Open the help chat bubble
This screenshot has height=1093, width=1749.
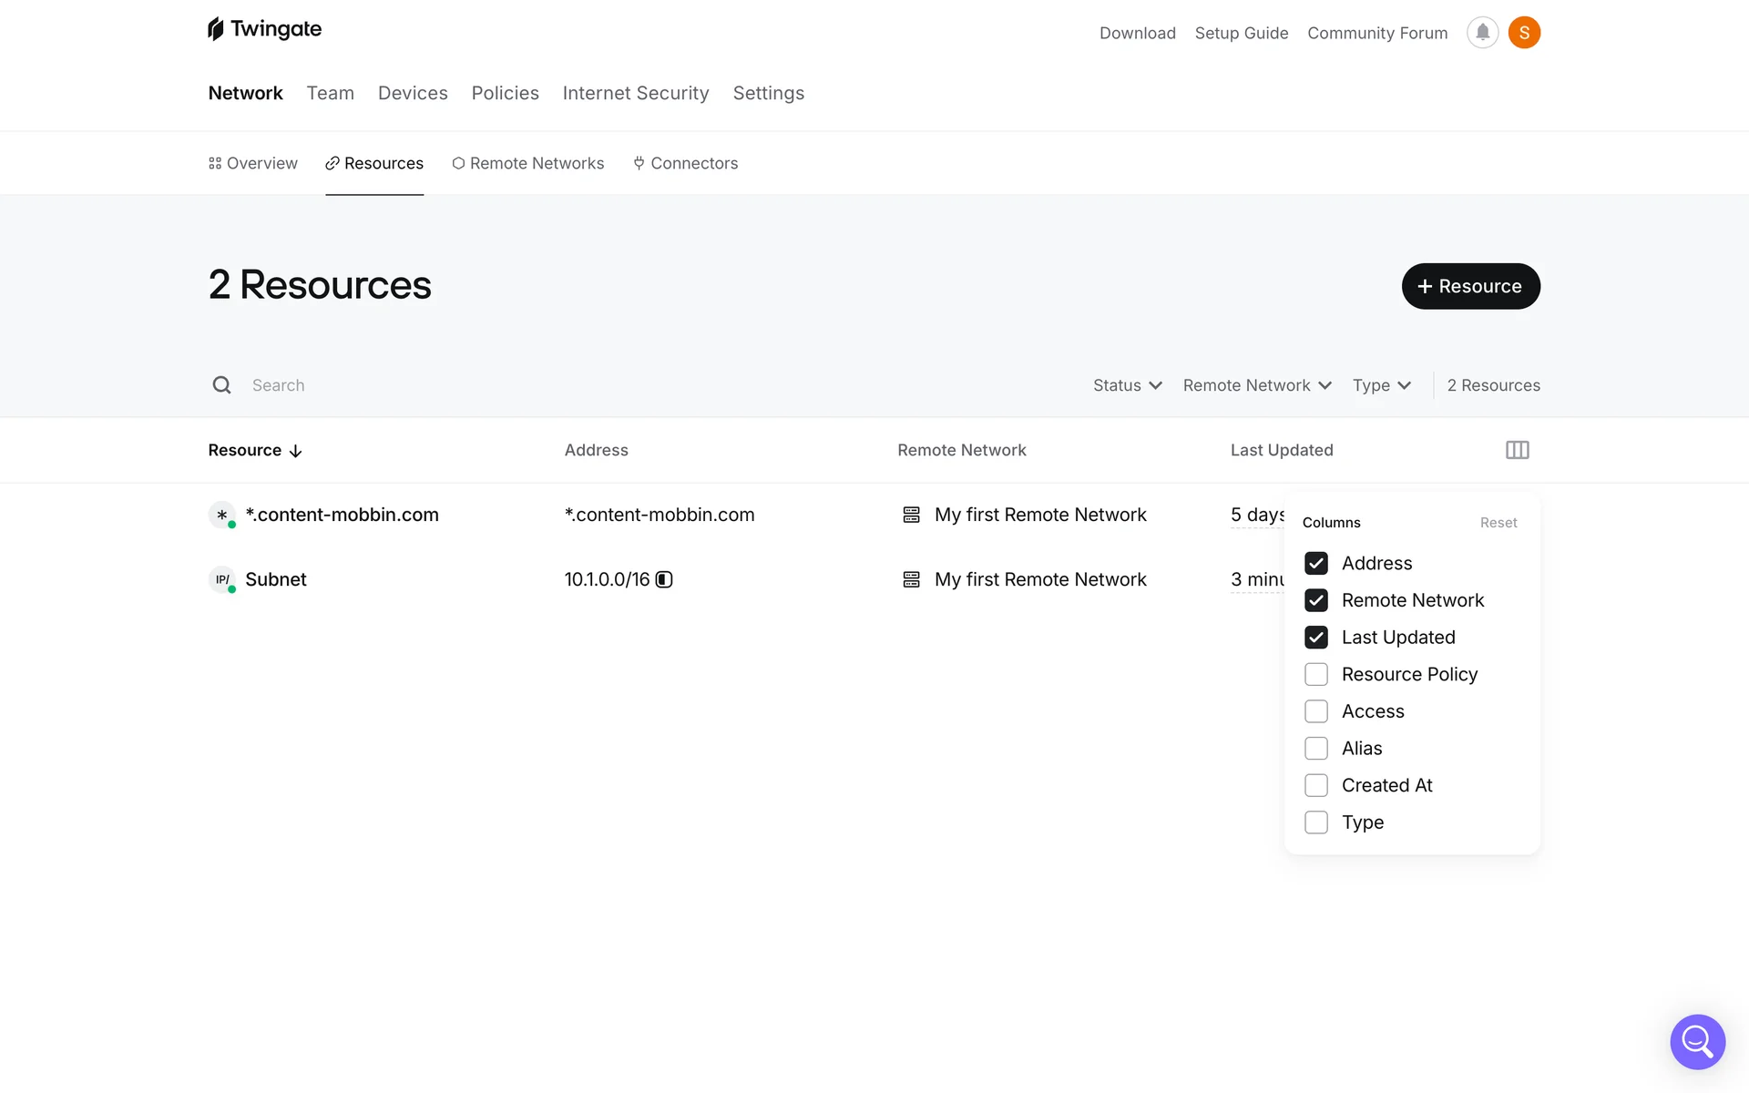coord(1697,1041)
